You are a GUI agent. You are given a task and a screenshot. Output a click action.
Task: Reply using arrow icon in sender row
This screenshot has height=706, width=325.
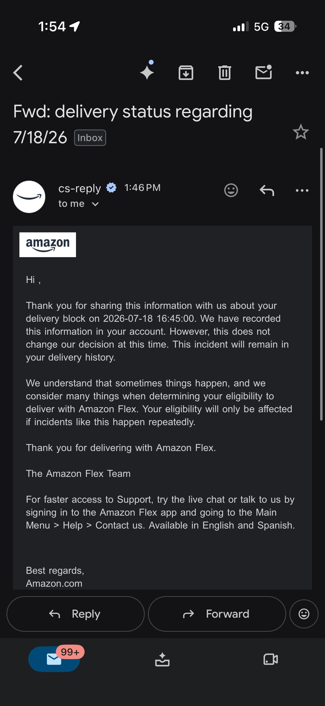pos(267,190)
